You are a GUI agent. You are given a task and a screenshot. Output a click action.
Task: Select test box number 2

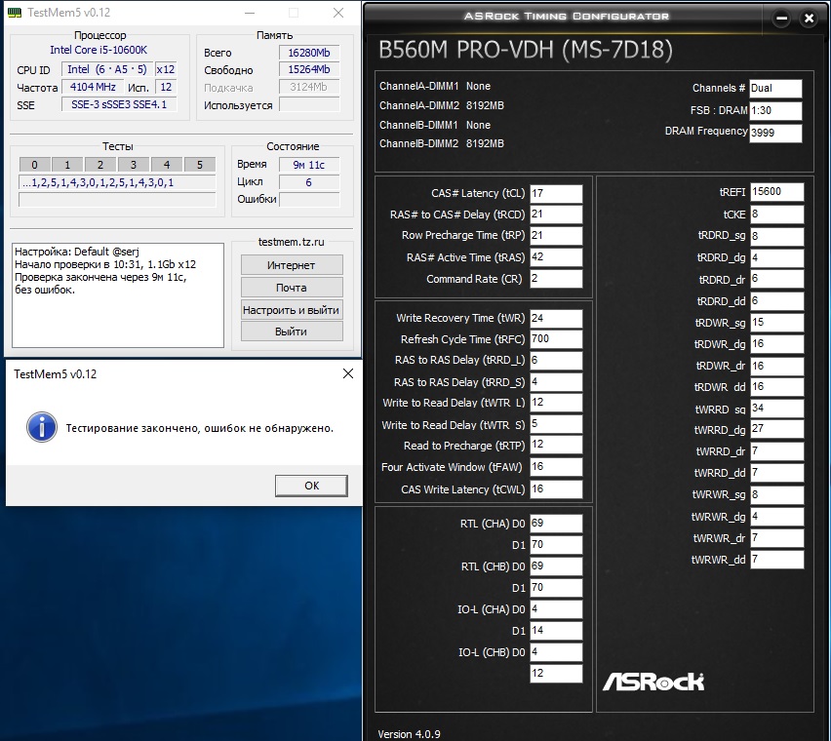coord(100,165)
